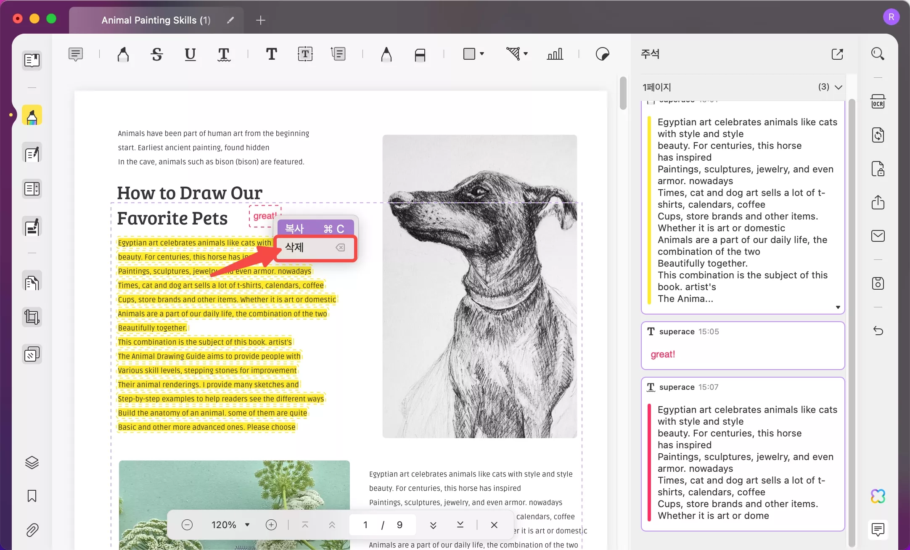Open the user account avatar R

click(x=891, y=17)
